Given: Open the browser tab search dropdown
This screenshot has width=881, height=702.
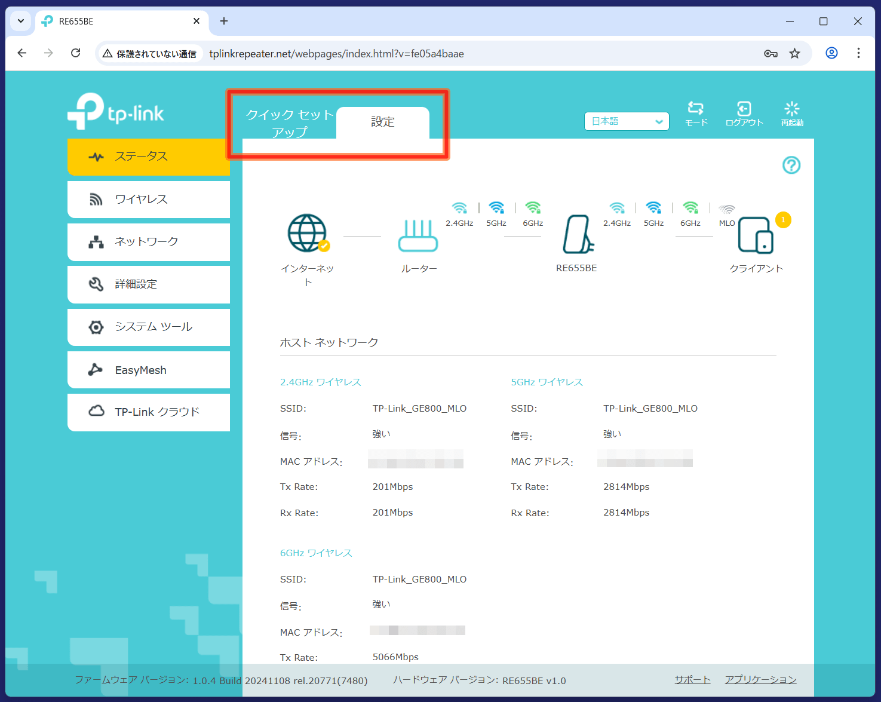Looking at the screenshot, I should pyautogui.click(x=21, y=21).
